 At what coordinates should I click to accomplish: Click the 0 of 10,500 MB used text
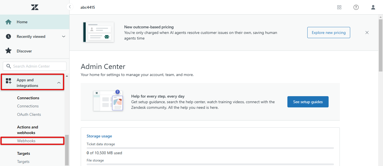104,153
